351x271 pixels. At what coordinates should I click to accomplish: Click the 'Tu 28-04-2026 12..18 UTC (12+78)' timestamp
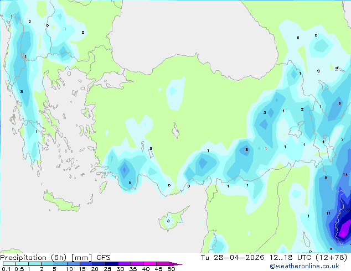point(274,258)
